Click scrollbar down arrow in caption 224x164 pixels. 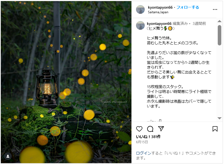point(219,118)
